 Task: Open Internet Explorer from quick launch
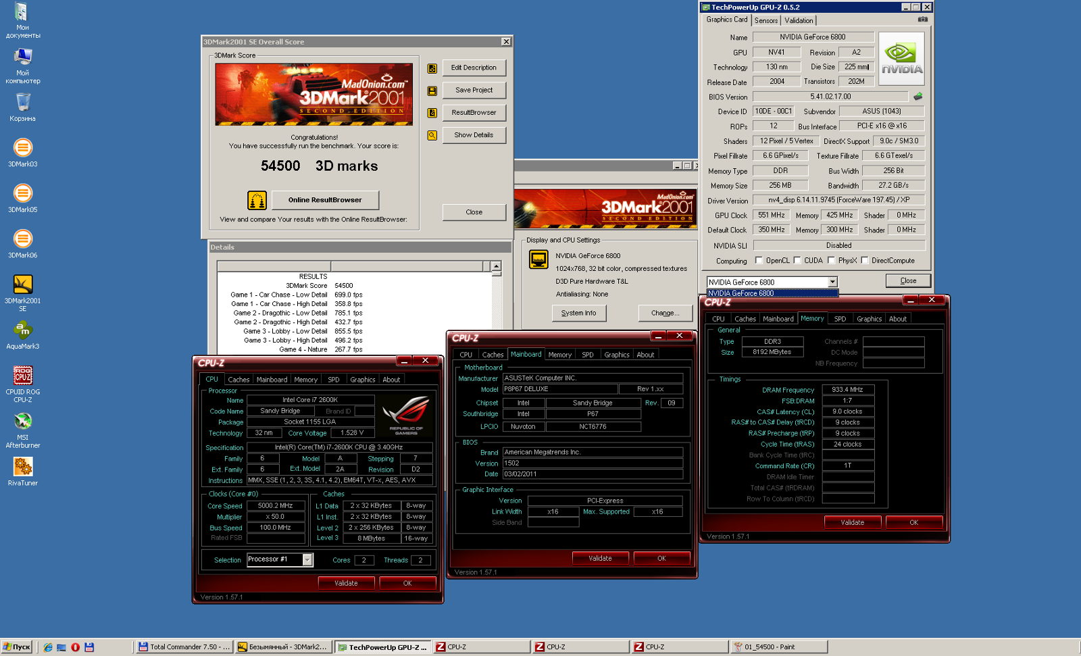coord(48,647)
